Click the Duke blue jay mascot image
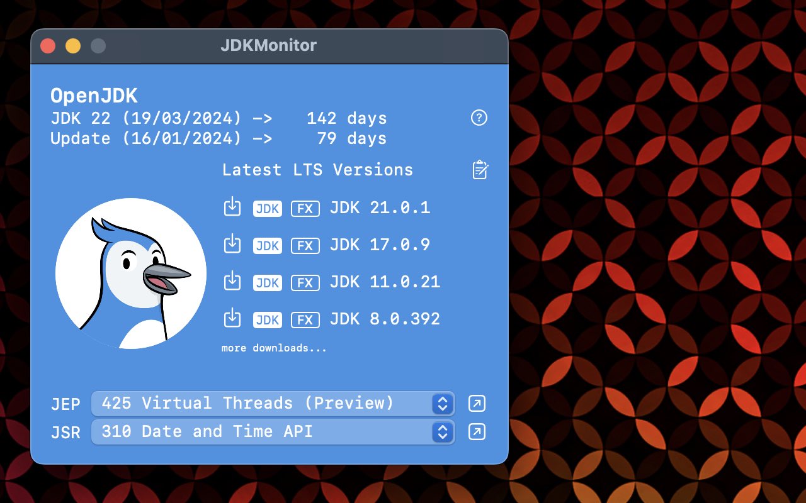The width and height of the screenshot is (806, 503). 131,274
